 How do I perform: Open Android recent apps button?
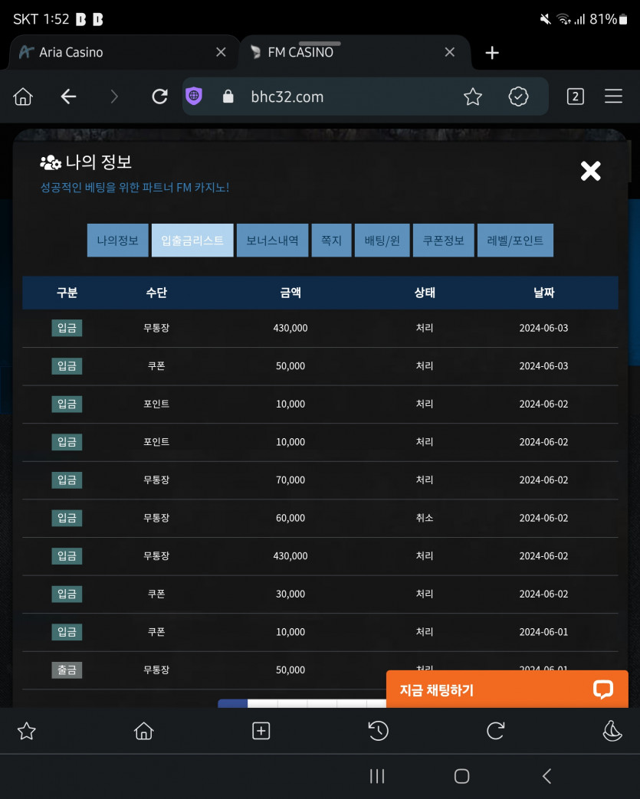click(x=377, y=776)
